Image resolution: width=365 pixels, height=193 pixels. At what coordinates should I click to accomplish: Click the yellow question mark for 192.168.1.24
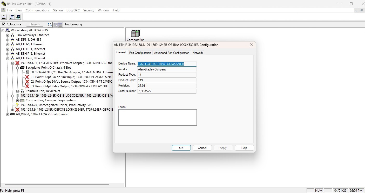(17, 105)
